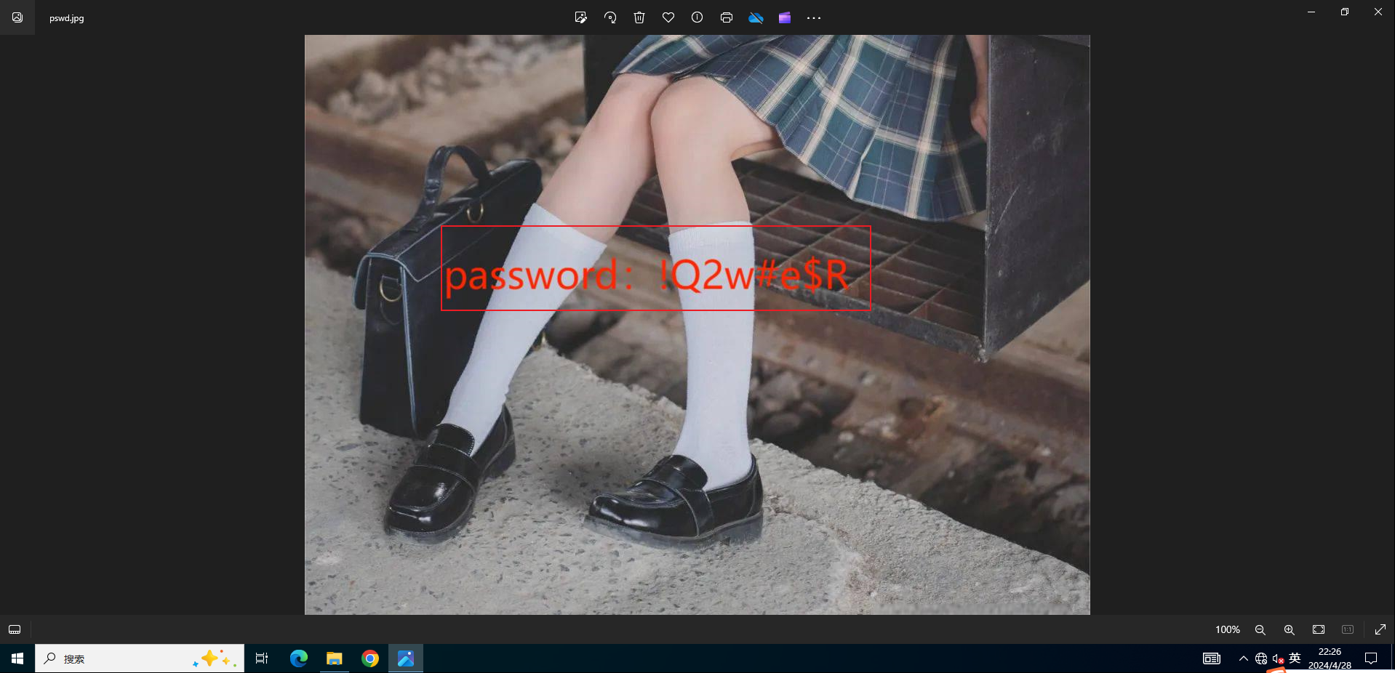This screenshot has height=673, width=1395.
Task: Open File Explorer from the taskbar
Action: (335, 658)
